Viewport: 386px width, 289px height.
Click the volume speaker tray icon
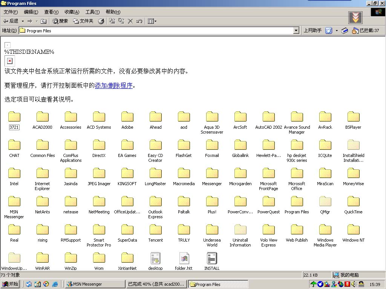[x=354, y=284]
